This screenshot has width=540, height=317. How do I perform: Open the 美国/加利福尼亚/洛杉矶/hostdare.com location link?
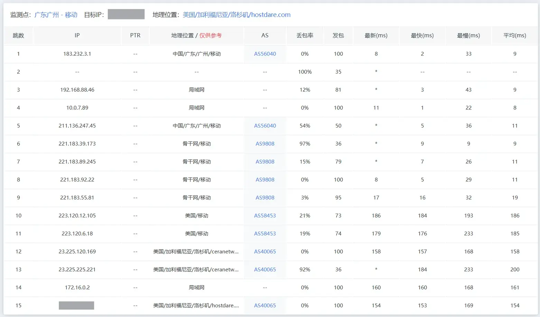coord(236,15)
